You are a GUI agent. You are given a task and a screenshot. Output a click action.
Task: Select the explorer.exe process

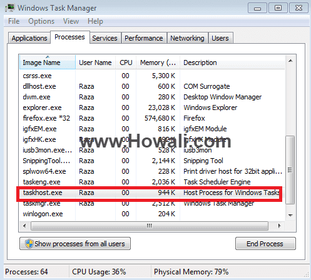click(152, 107)
